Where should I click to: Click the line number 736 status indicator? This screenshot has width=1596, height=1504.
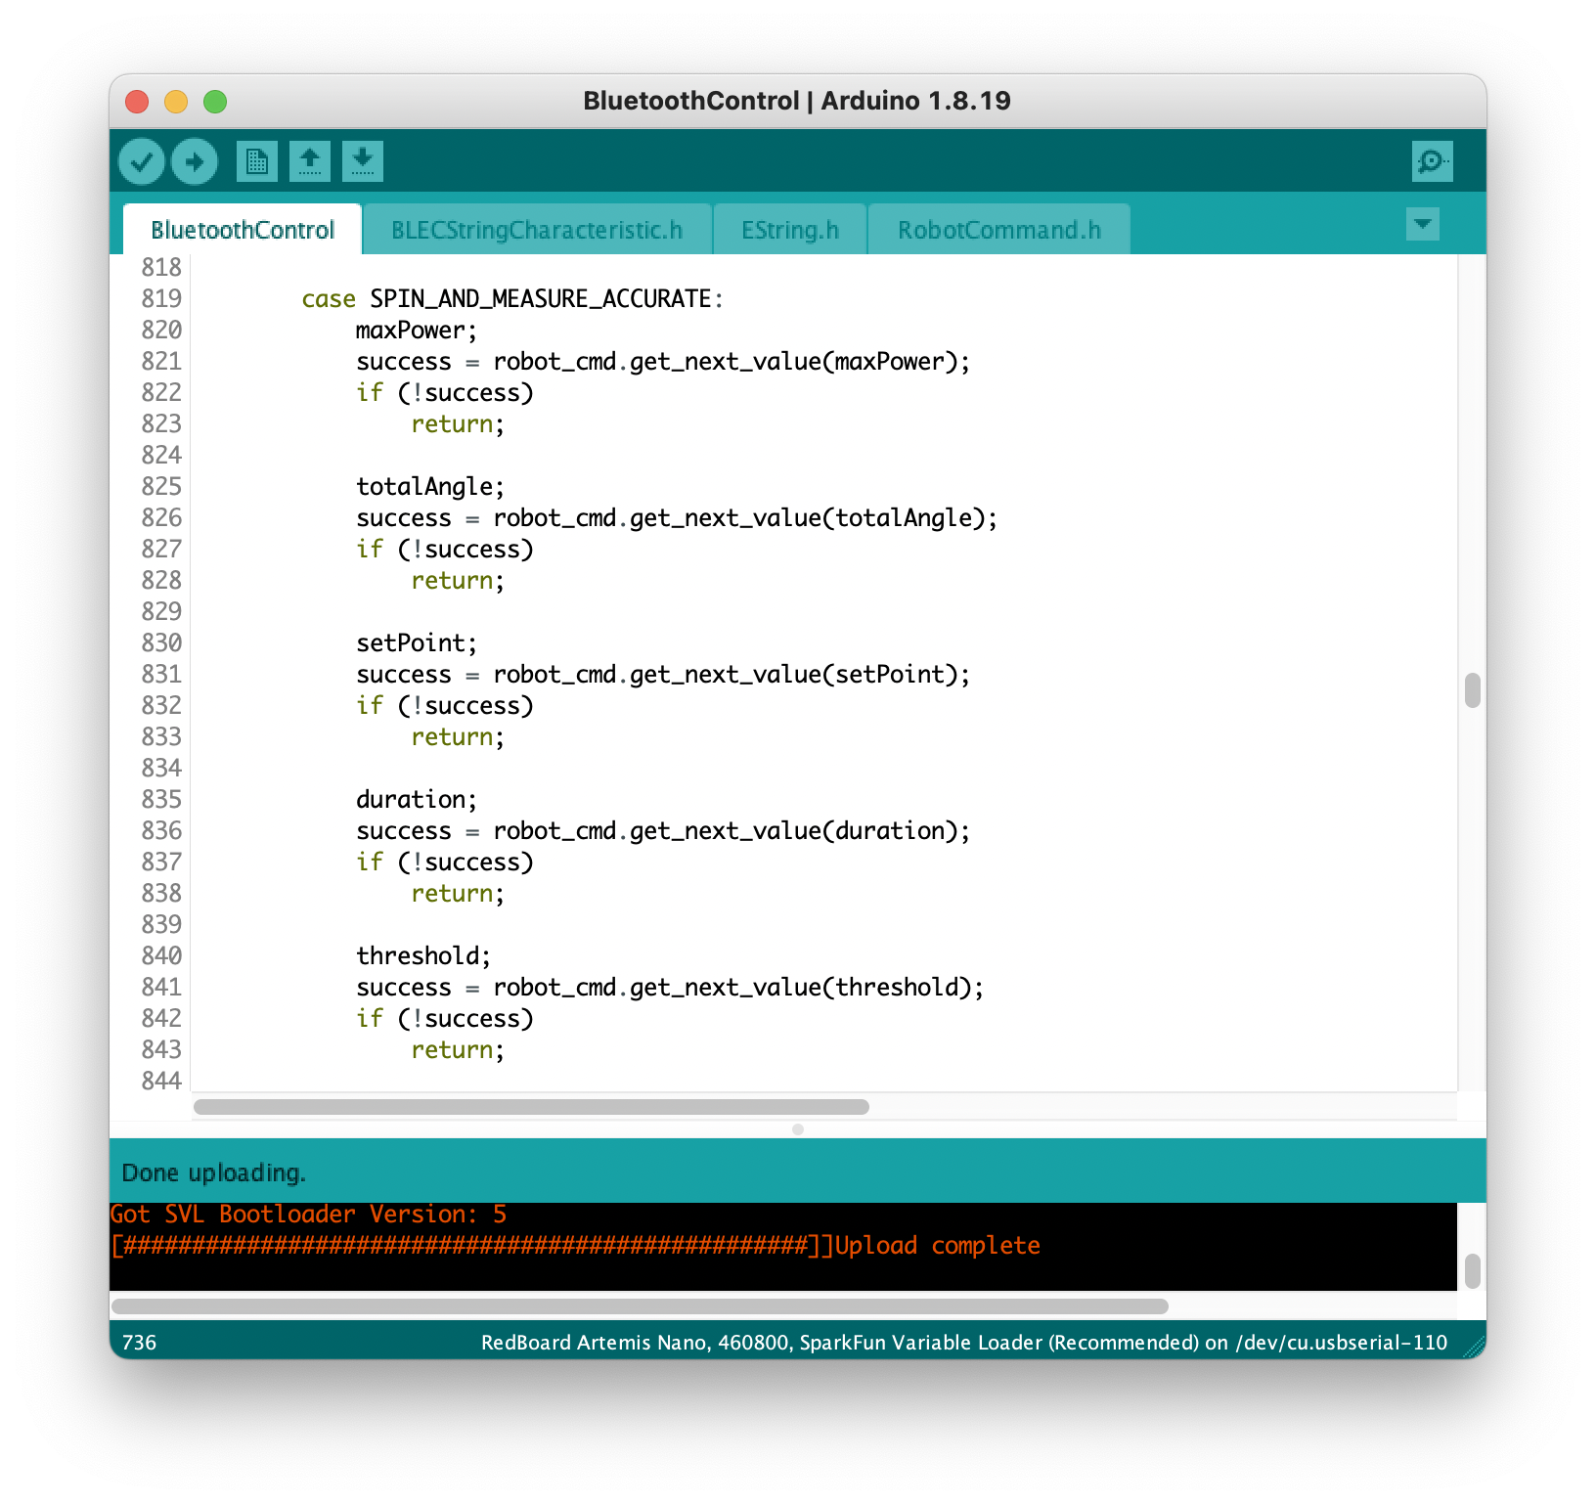coord(139,1343)
